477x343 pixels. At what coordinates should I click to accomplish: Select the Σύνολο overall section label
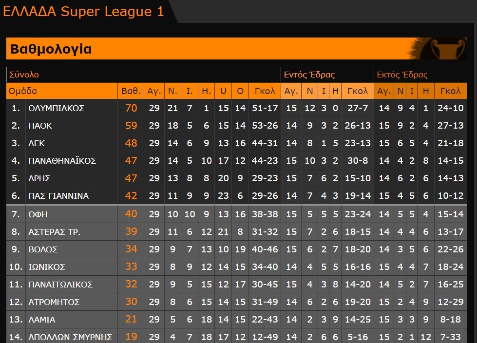[24, 75]
